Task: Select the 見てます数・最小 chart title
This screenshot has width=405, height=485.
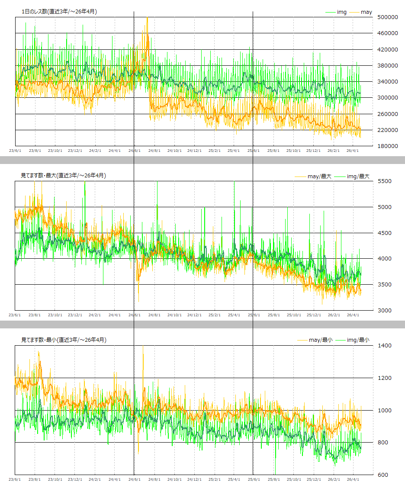Action: click(x=64, y=340)
